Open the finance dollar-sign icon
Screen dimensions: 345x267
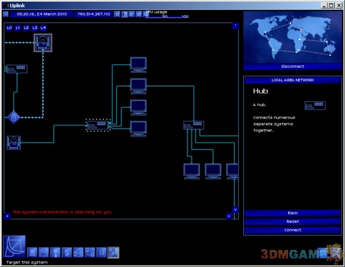click(x=67, y=252)
